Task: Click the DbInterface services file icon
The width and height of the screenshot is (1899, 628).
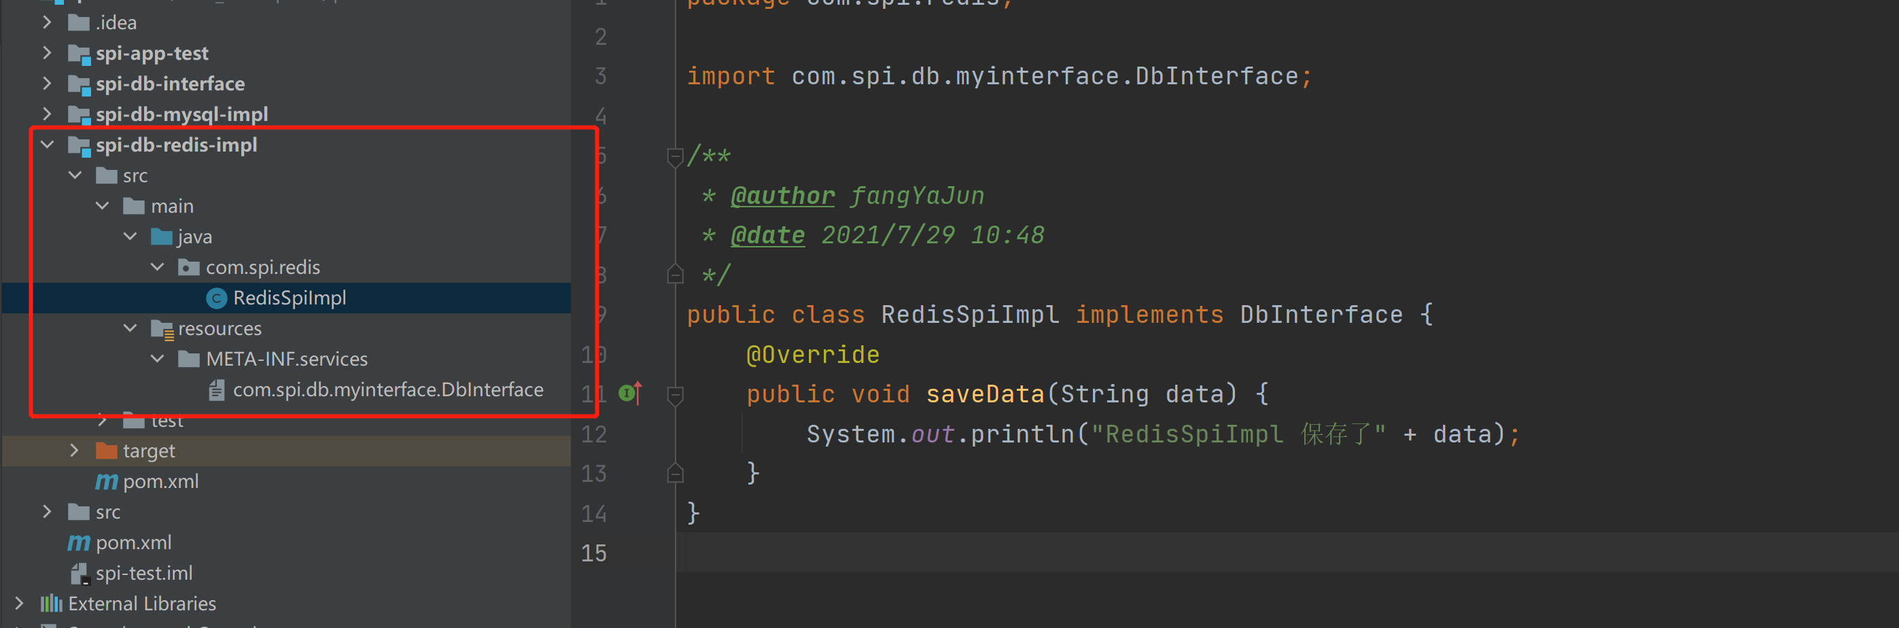Action: (x=216, y=389)
